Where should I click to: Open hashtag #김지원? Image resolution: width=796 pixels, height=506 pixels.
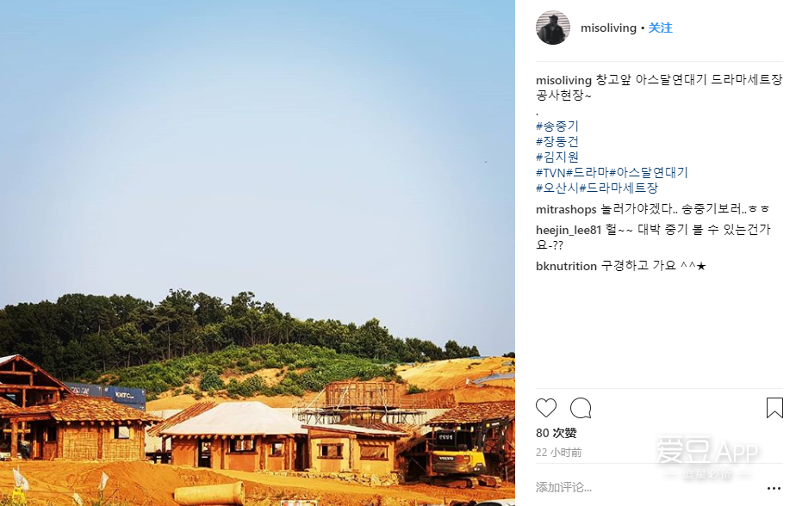[557, 157]
